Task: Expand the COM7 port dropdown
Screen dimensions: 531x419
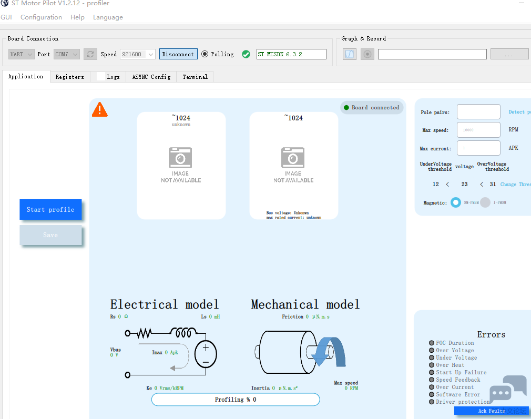Action: pos(67,54)
